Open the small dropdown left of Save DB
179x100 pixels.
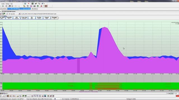[x=7, y=14]
